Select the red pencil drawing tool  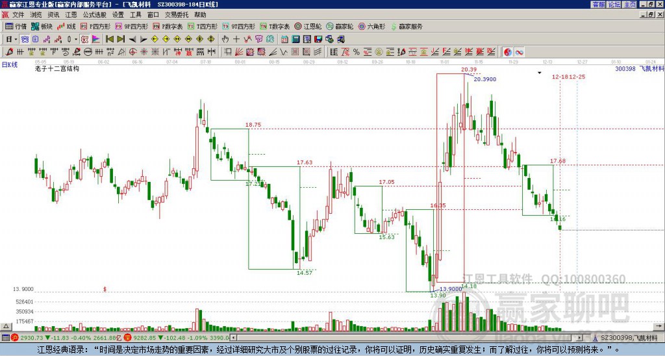9,52
